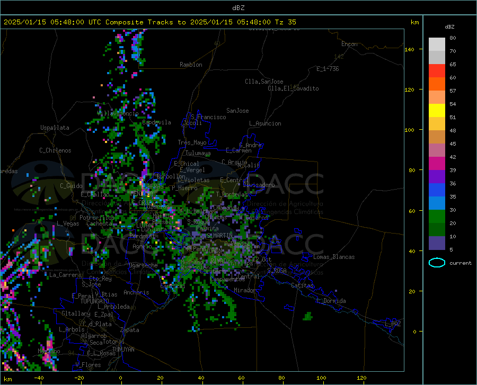Click the Catitas label
This screenshot has height=385, width=477.
303,285
